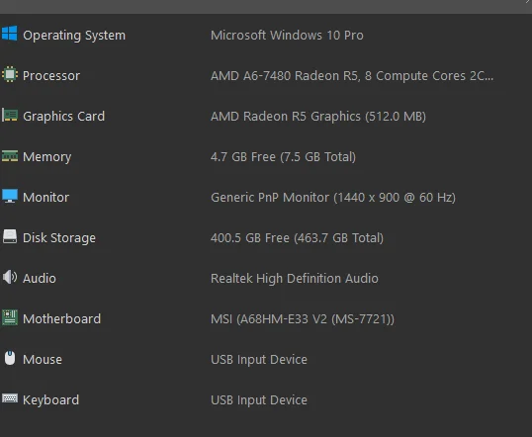Viewport: 532px width, 437px height.
Task: Click the Windows logo Operating System icon
Action: (x=10, y=34)
